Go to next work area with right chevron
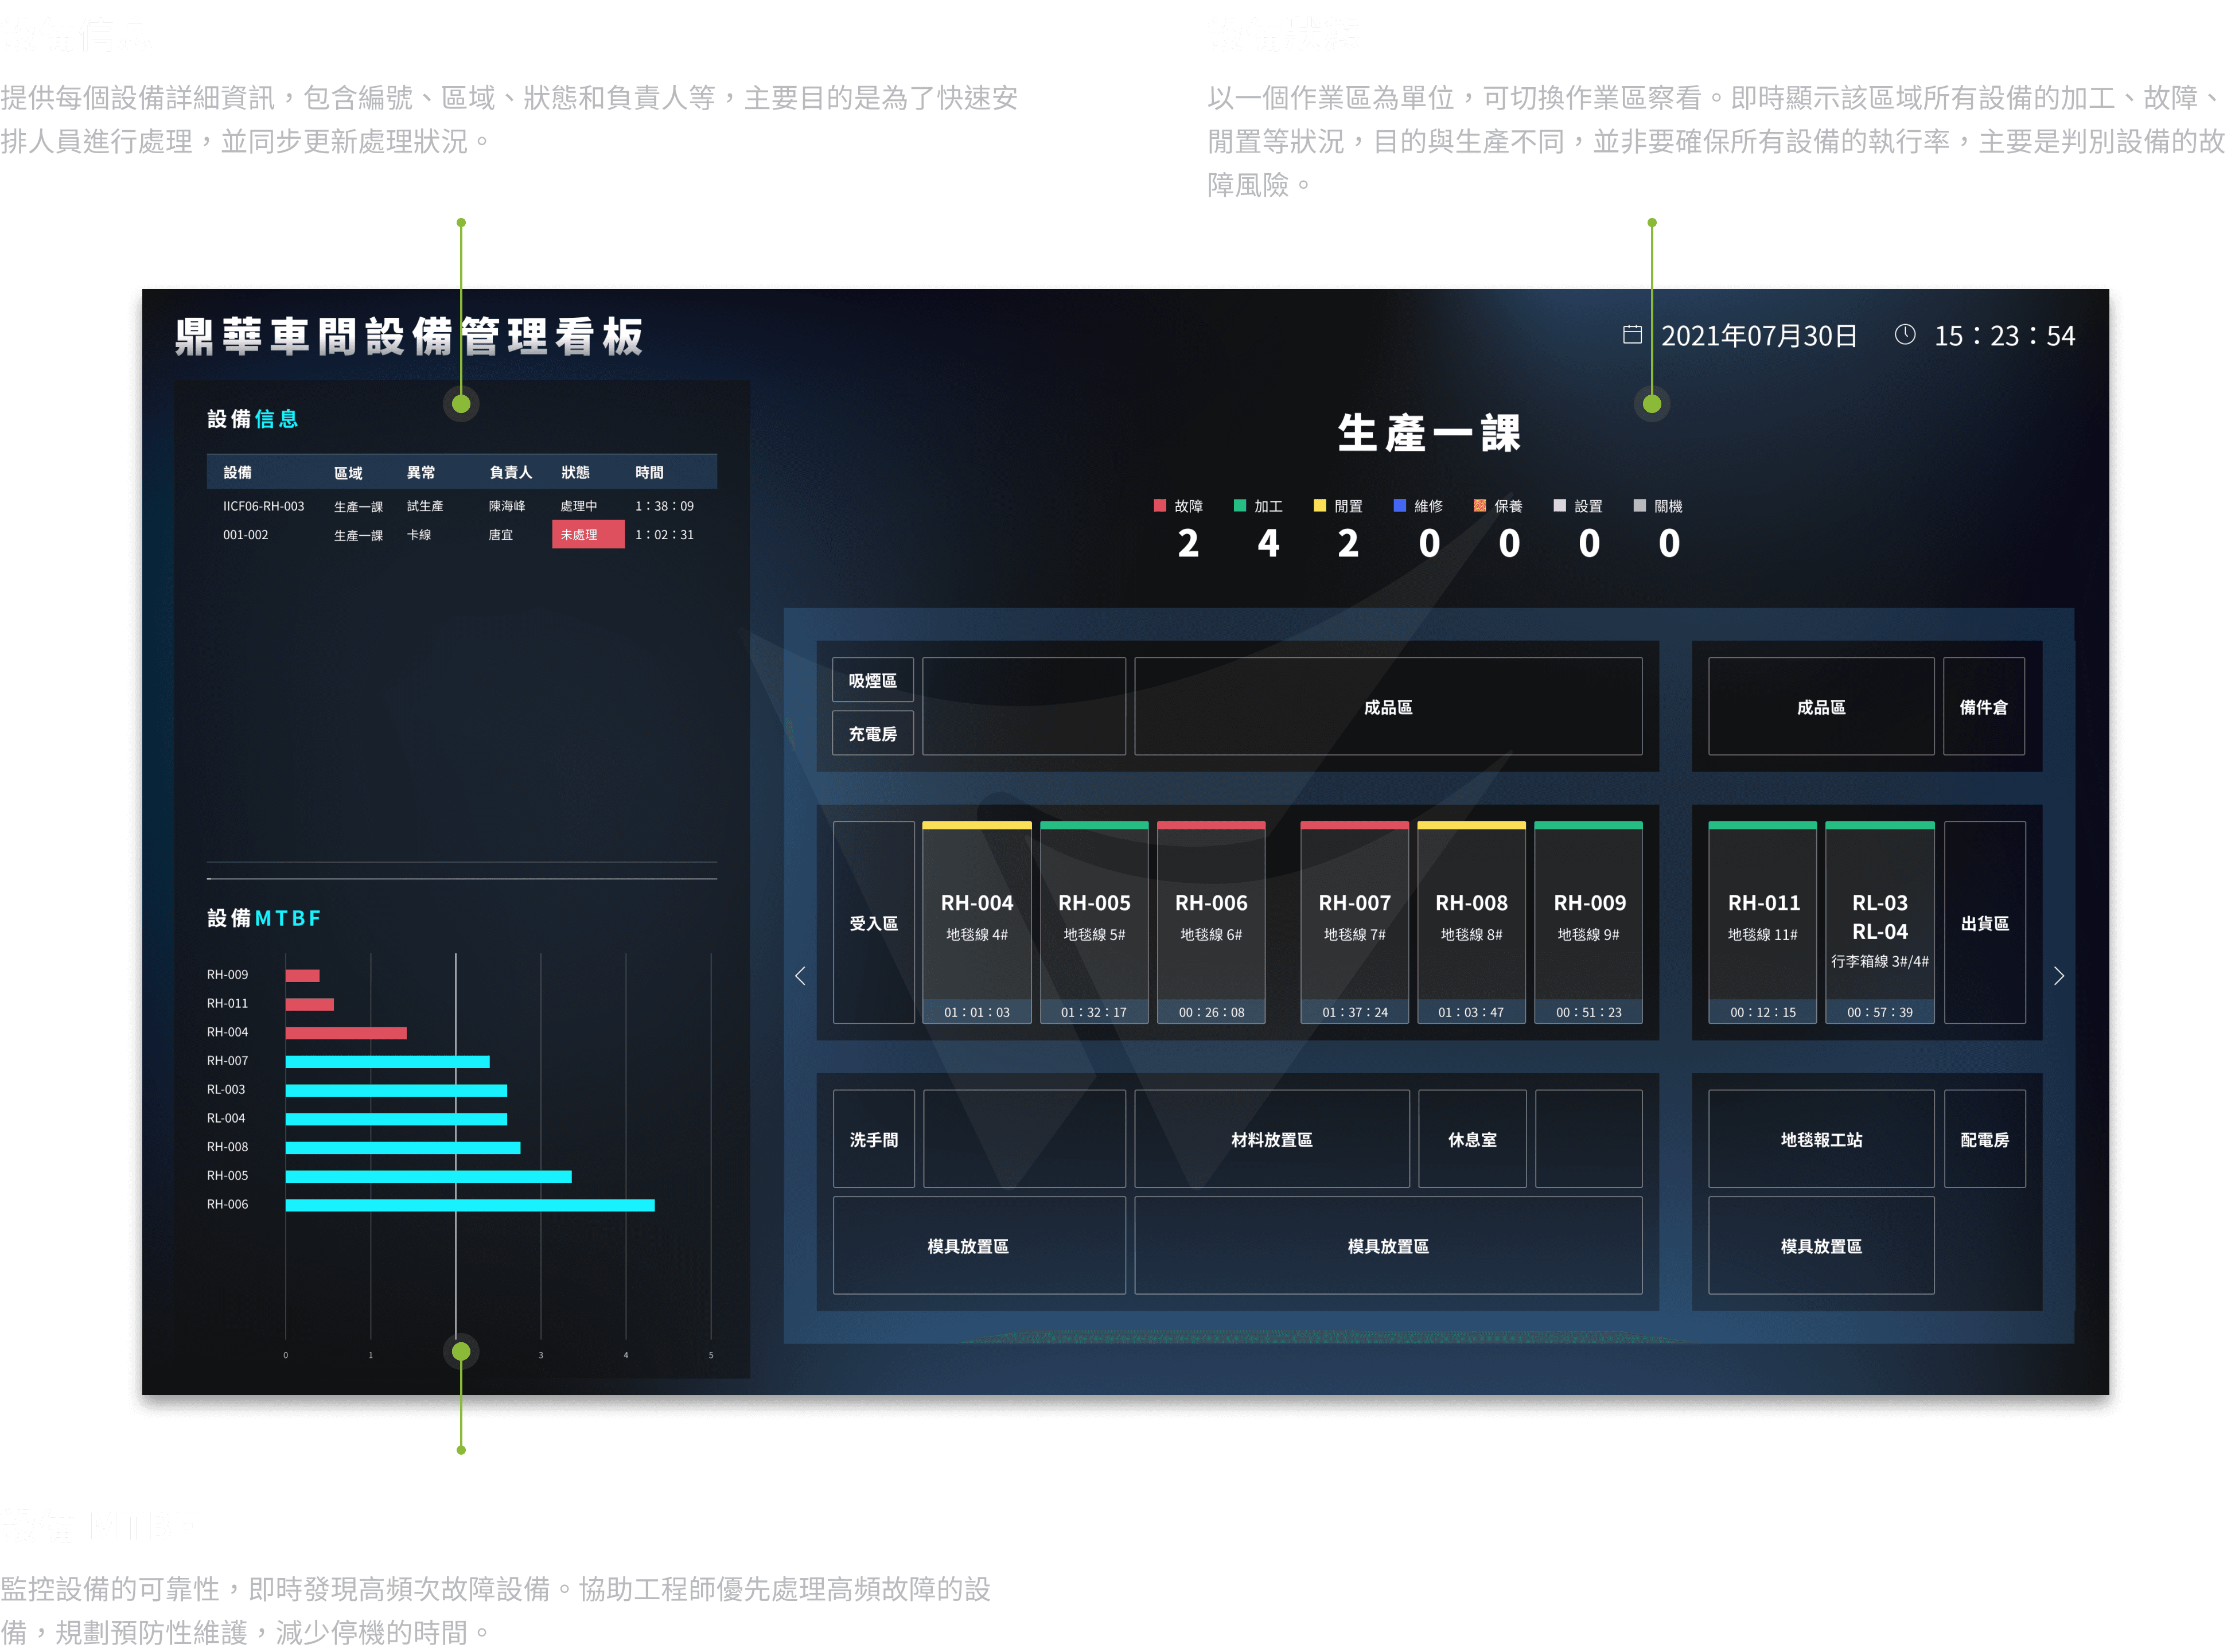 2058,976
